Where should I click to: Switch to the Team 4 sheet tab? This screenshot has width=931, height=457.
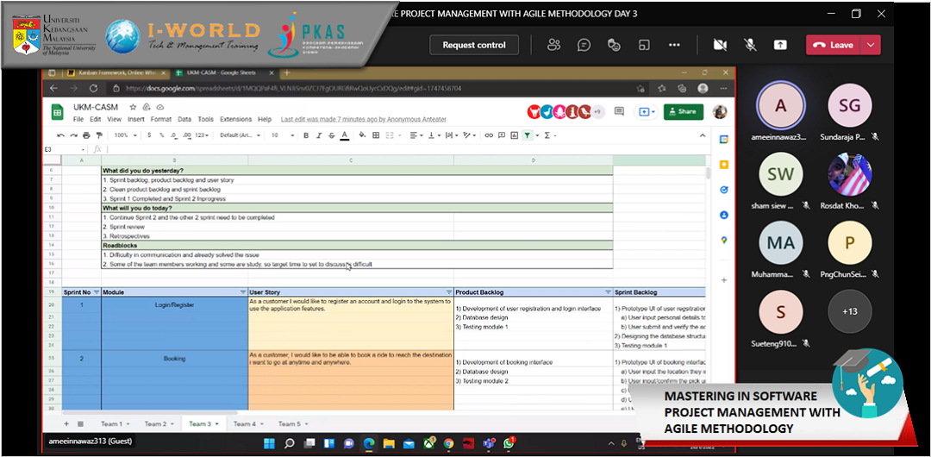pyautogui.click(x=245, y=423)
